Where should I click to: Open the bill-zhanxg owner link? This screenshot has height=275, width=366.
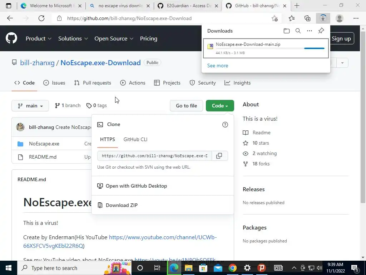tap(37, 63)
